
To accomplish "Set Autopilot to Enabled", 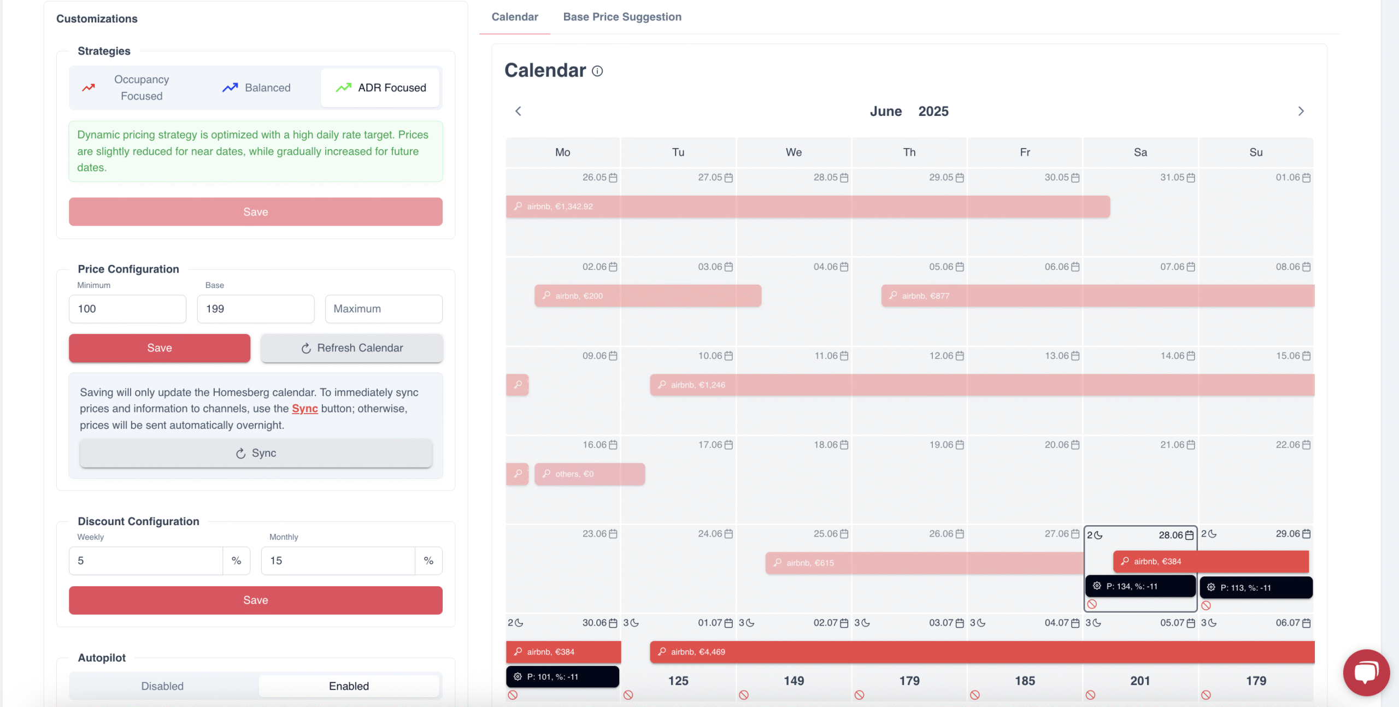I will (349, 686).
